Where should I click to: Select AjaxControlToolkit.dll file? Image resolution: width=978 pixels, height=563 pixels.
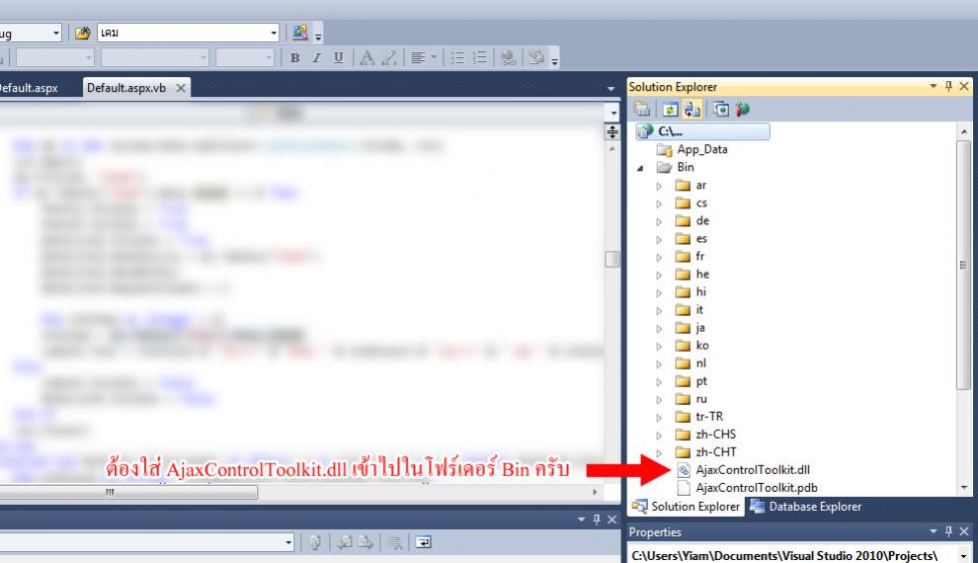coord(753,470)
